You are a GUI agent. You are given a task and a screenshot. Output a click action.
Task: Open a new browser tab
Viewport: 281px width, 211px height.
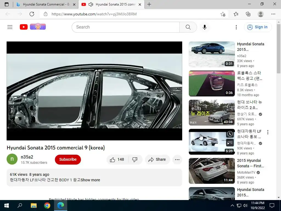[x=149, y=4]
